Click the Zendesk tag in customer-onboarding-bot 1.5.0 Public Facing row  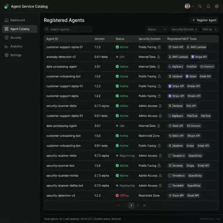pos(175,76)
